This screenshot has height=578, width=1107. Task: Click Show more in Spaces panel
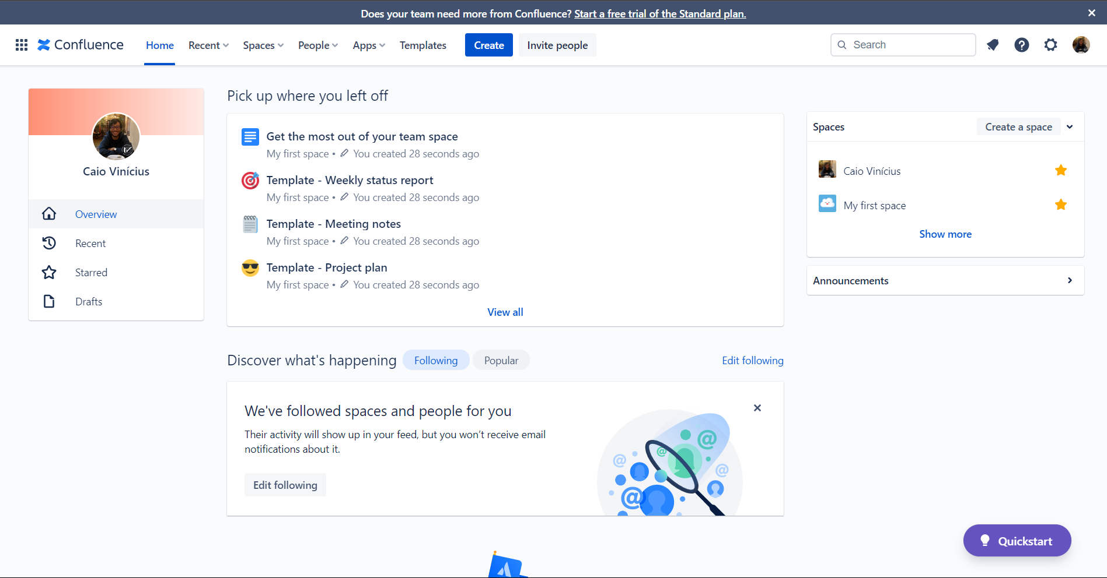tap(945, 234)
